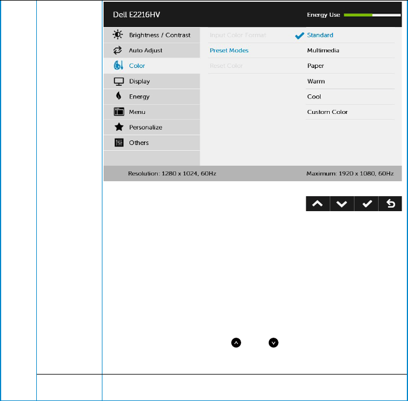
Task: Open the Brightness / Contrast menu
Action: click(x=152, y=35)
